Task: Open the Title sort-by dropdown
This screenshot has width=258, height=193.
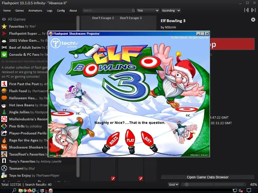Action: coord(148,11)
